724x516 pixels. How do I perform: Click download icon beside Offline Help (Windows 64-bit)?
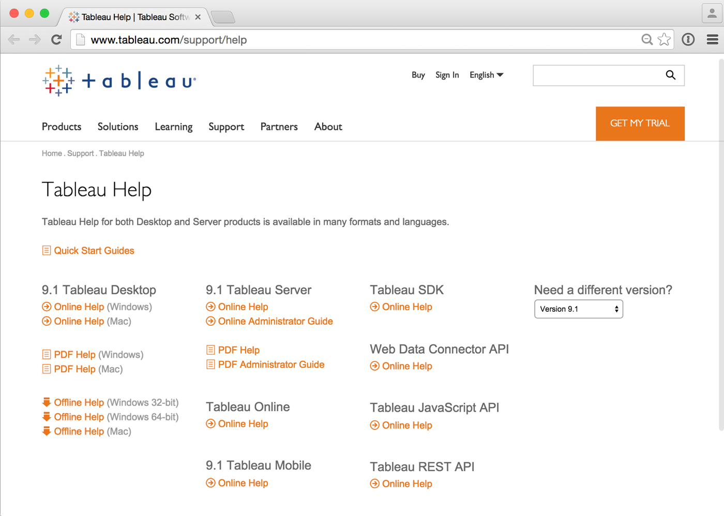click(x=47, y=417)
